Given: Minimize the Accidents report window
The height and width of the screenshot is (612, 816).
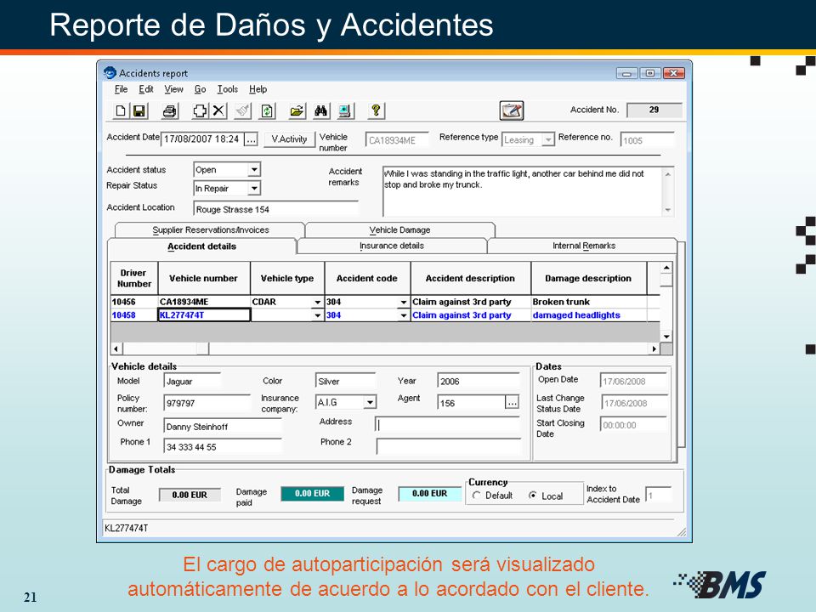Looking at the screenshot, I should [x=626, y=73].
